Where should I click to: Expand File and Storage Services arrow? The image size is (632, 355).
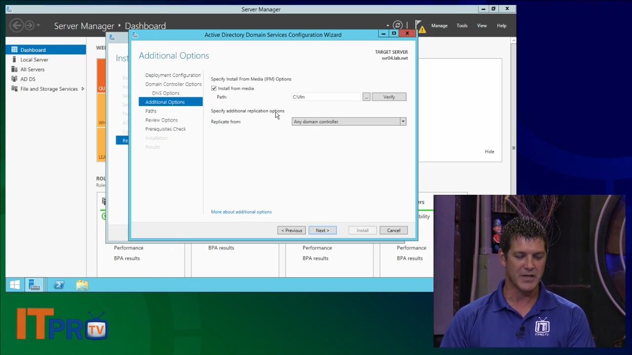(x=83, y=89)
